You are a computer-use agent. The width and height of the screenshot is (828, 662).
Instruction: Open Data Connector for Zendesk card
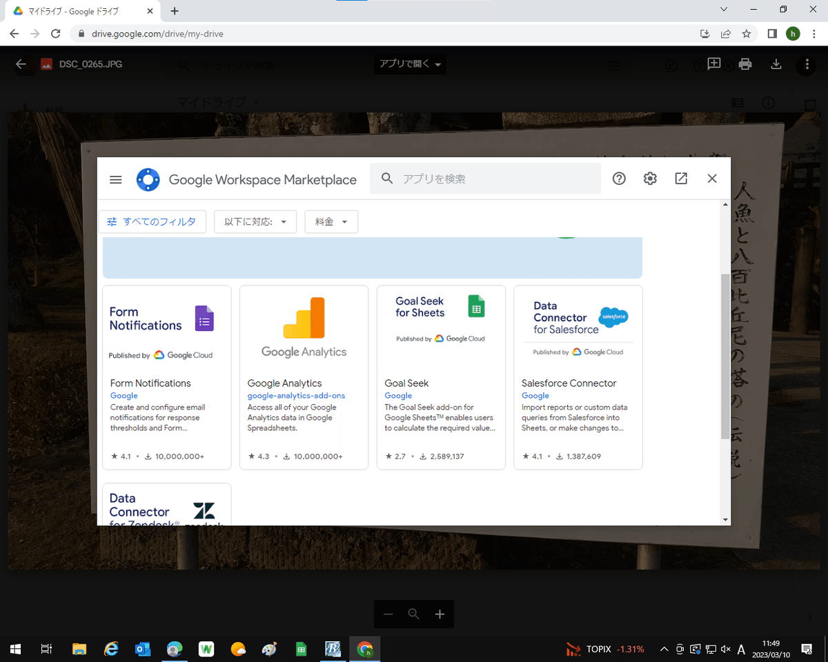[166, 505]
